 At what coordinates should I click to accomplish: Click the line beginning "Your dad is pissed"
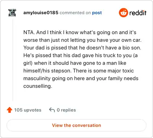click(x=82, y=48)
